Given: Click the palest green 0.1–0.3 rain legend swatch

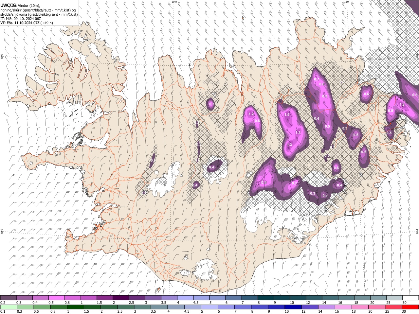Looking at the screenshot, I should point(9,307).
